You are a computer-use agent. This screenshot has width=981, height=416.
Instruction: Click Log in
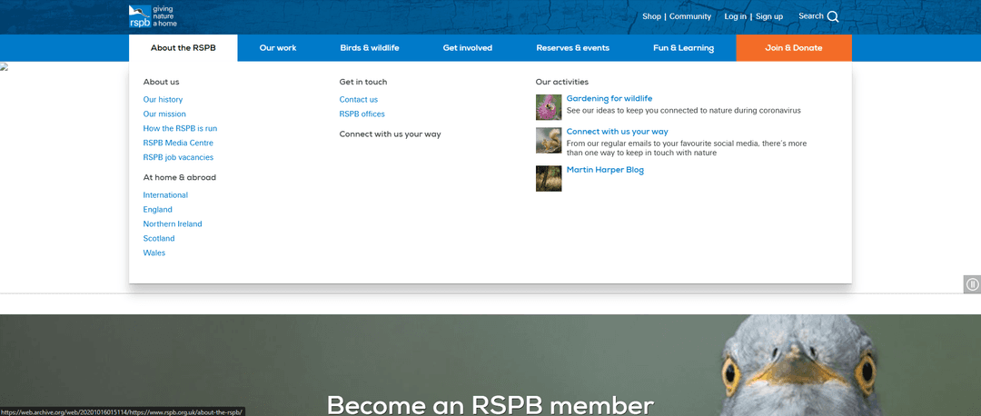(x=735, y=16)
